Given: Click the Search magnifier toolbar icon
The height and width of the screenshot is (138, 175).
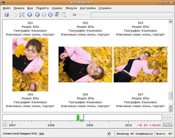Looking at the screenshot, I should tap(22, 15).
